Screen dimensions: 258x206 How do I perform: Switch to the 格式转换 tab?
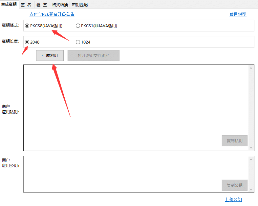[60, 5]
